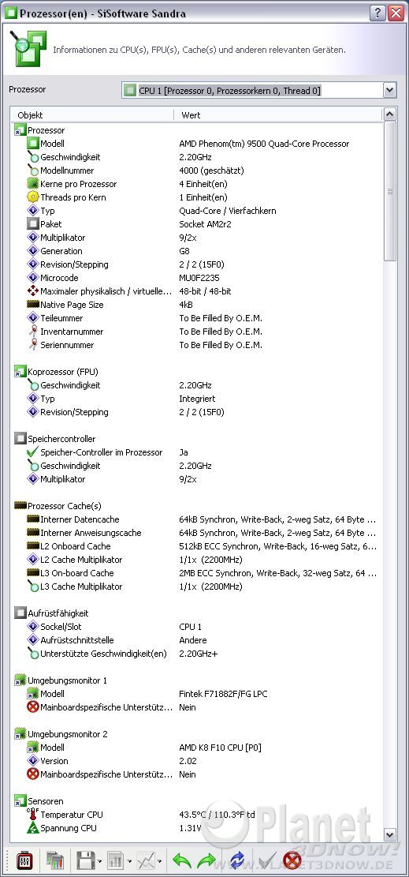Click the green check icon for Speicher-Controller im Prozessor

coord(32,452)
